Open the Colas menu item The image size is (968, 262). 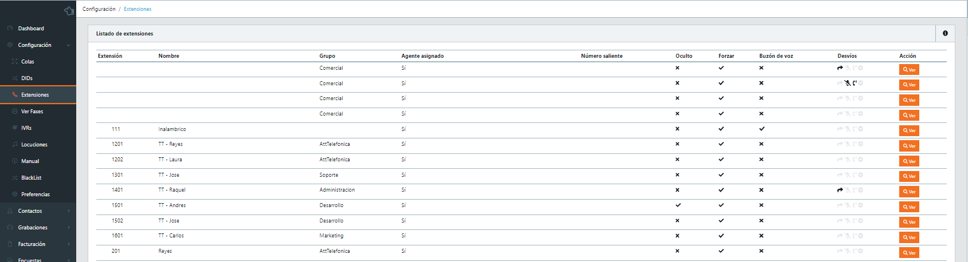point(28,62)
